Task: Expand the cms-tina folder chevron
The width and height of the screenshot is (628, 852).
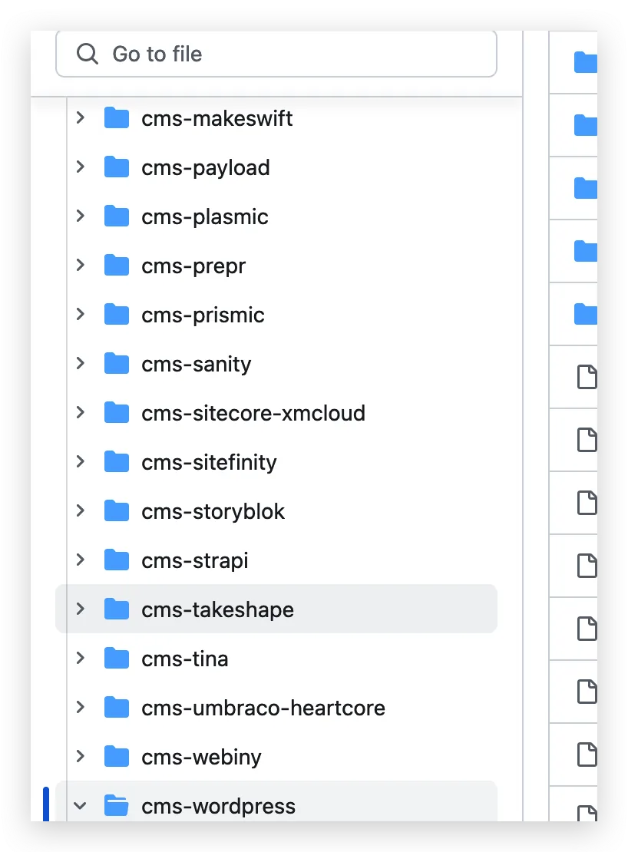Action: (x=80, y=659)
